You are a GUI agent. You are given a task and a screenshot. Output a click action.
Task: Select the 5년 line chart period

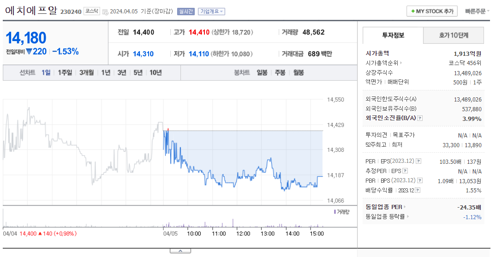[138, 73]
